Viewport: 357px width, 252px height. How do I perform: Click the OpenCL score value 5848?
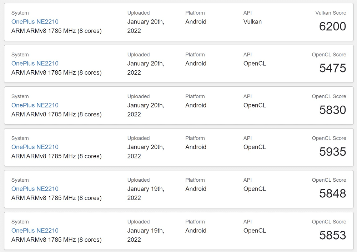tap(332, 193)
